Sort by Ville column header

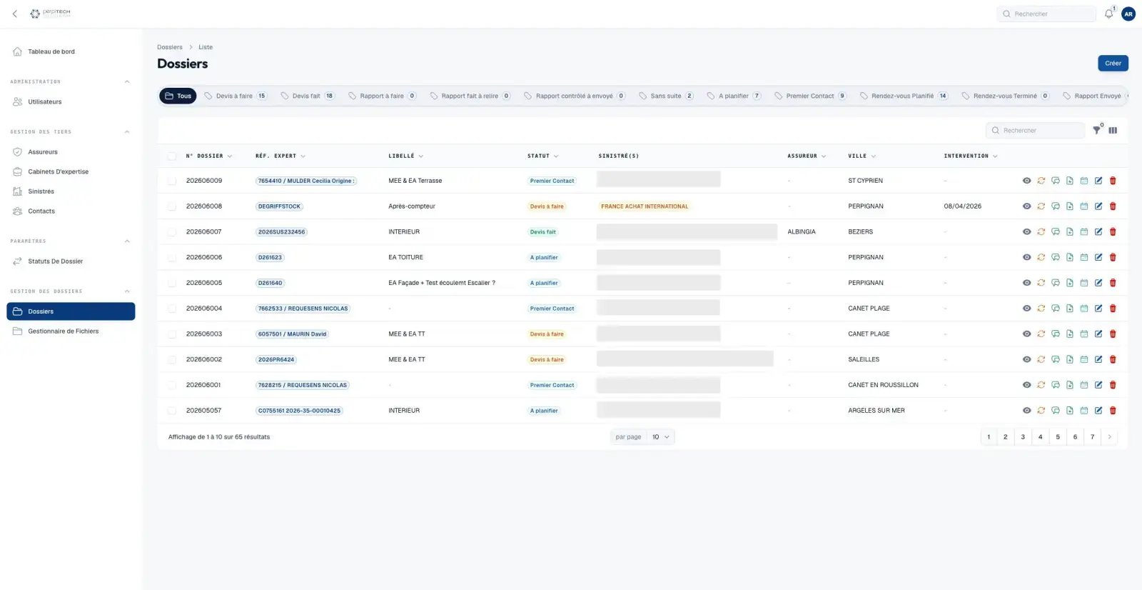[x=861, y=156]
